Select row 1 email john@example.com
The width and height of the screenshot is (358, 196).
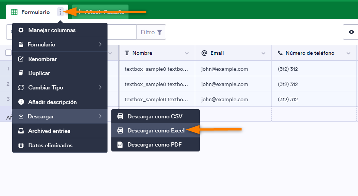233,69
